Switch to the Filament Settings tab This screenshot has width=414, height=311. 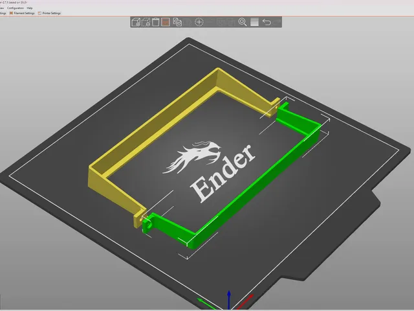coord(22,13)
